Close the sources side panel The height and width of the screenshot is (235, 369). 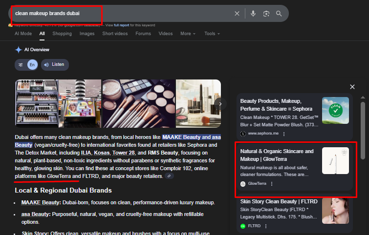point(352,87)
